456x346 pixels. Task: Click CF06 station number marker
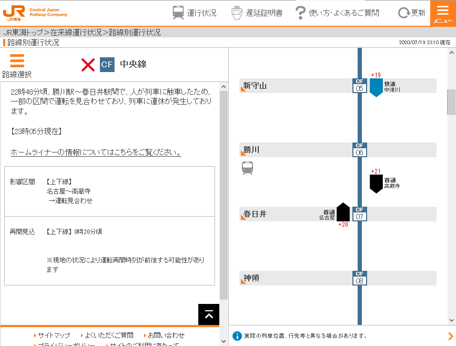(x=359, y=150)
